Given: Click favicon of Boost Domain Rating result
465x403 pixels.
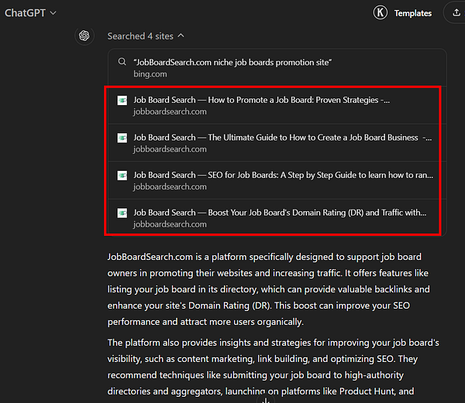Looking at the screenshot, I should (122, 213).
